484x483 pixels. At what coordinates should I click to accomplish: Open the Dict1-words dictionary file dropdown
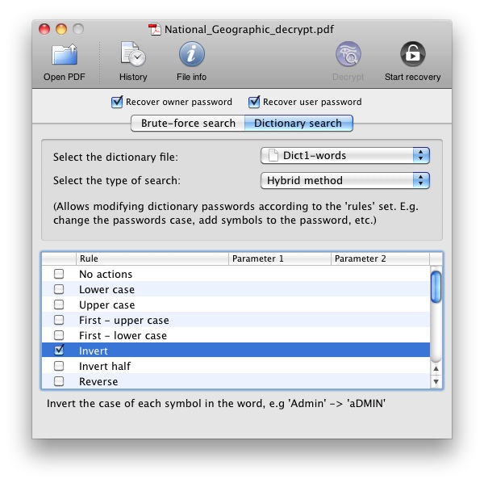coord(345,155)
